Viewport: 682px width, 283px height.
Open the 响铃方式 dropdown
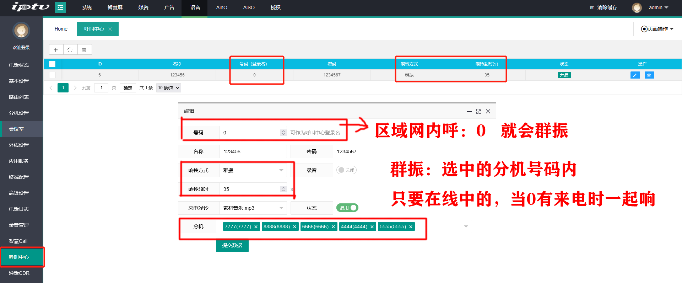(253, 170)
